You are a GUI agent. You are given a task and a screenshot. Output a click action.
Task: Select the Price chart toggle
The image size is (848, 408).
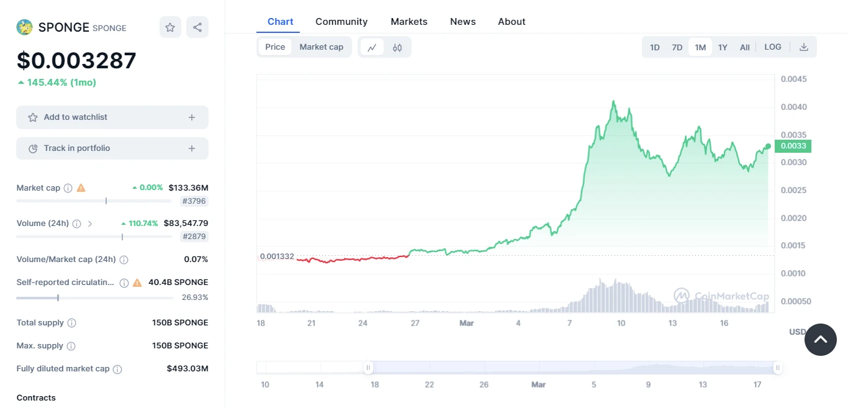coord(275,47)
